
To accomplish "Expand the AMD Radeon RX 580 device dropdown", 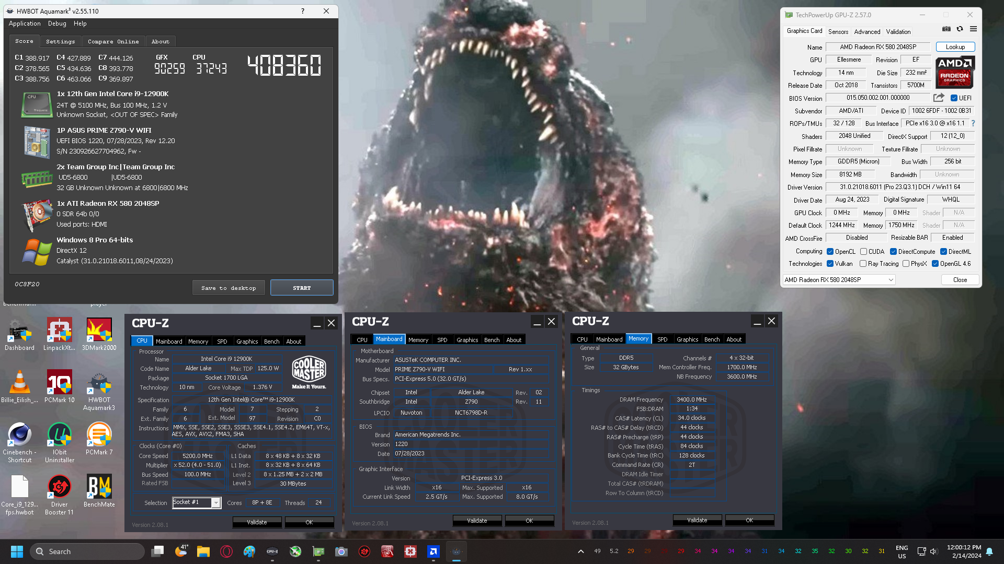I will (x=839, y=280).
